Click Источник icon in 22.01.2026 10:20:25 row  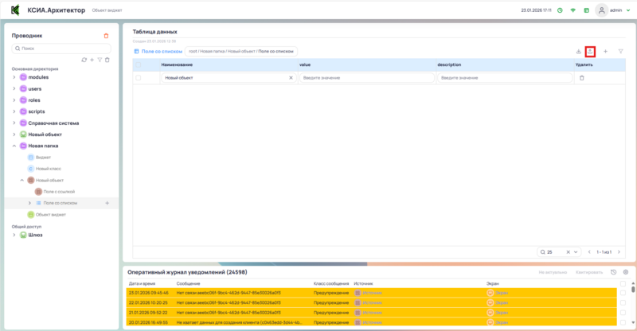pos(358,302)
